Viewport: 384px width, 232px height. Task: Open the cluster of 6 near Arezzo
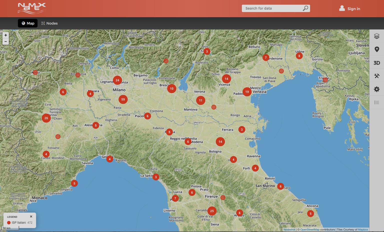pyautogui.click(x=239, y=213)
